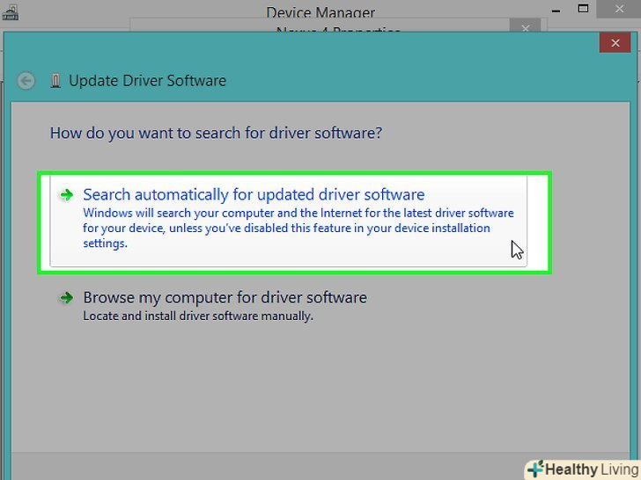Viewport: 641px width, 480px height.
Task: Choose Search automatically for updated driver software
Action: coord(288,222)
